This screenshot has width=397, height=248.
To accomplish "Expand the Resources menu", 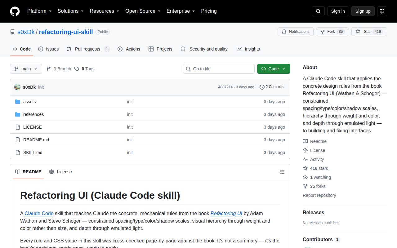I will [x=105, y=11].
